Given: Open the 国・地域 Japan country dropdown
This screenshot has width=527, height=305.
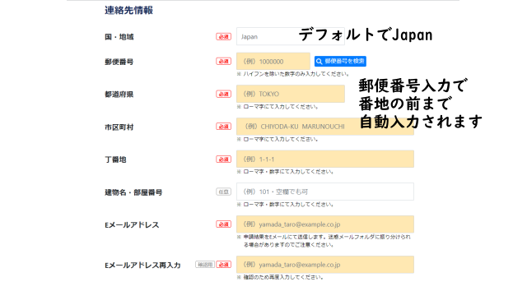Looking at the screenshot, I should [291, 36].
